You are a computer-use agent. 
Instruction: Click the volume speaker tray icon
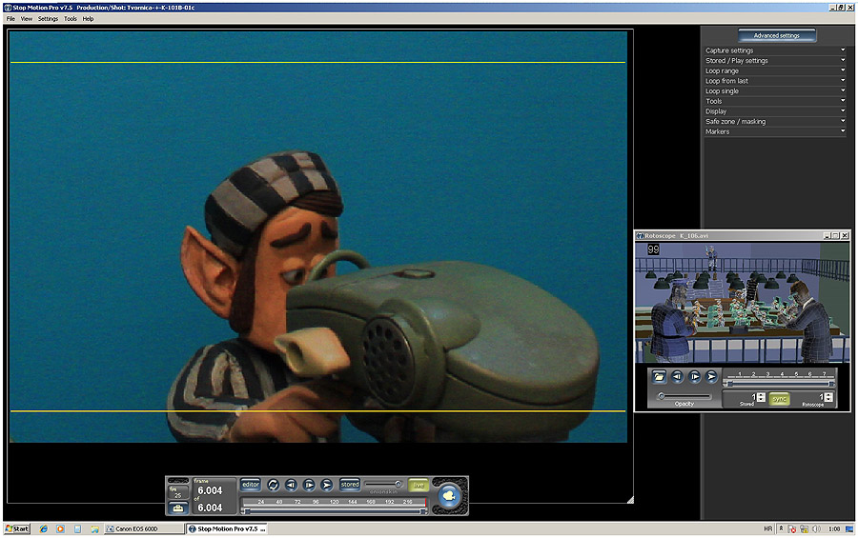coord(816,528)
